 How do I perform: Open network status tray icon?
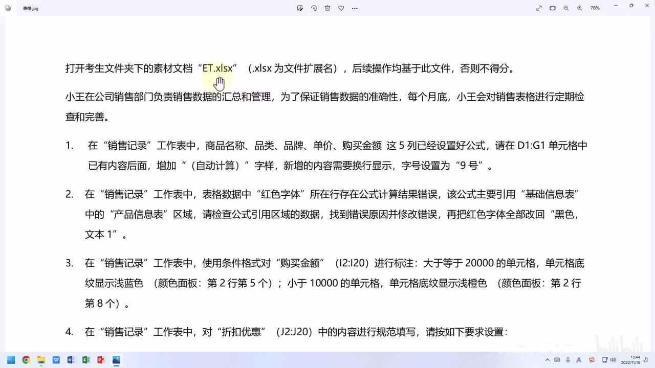(604, 360)
